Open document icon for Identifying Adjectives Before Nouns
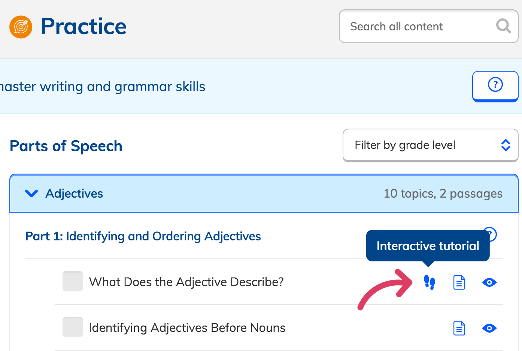Screen dimensions: 522x351 [459, 328]
